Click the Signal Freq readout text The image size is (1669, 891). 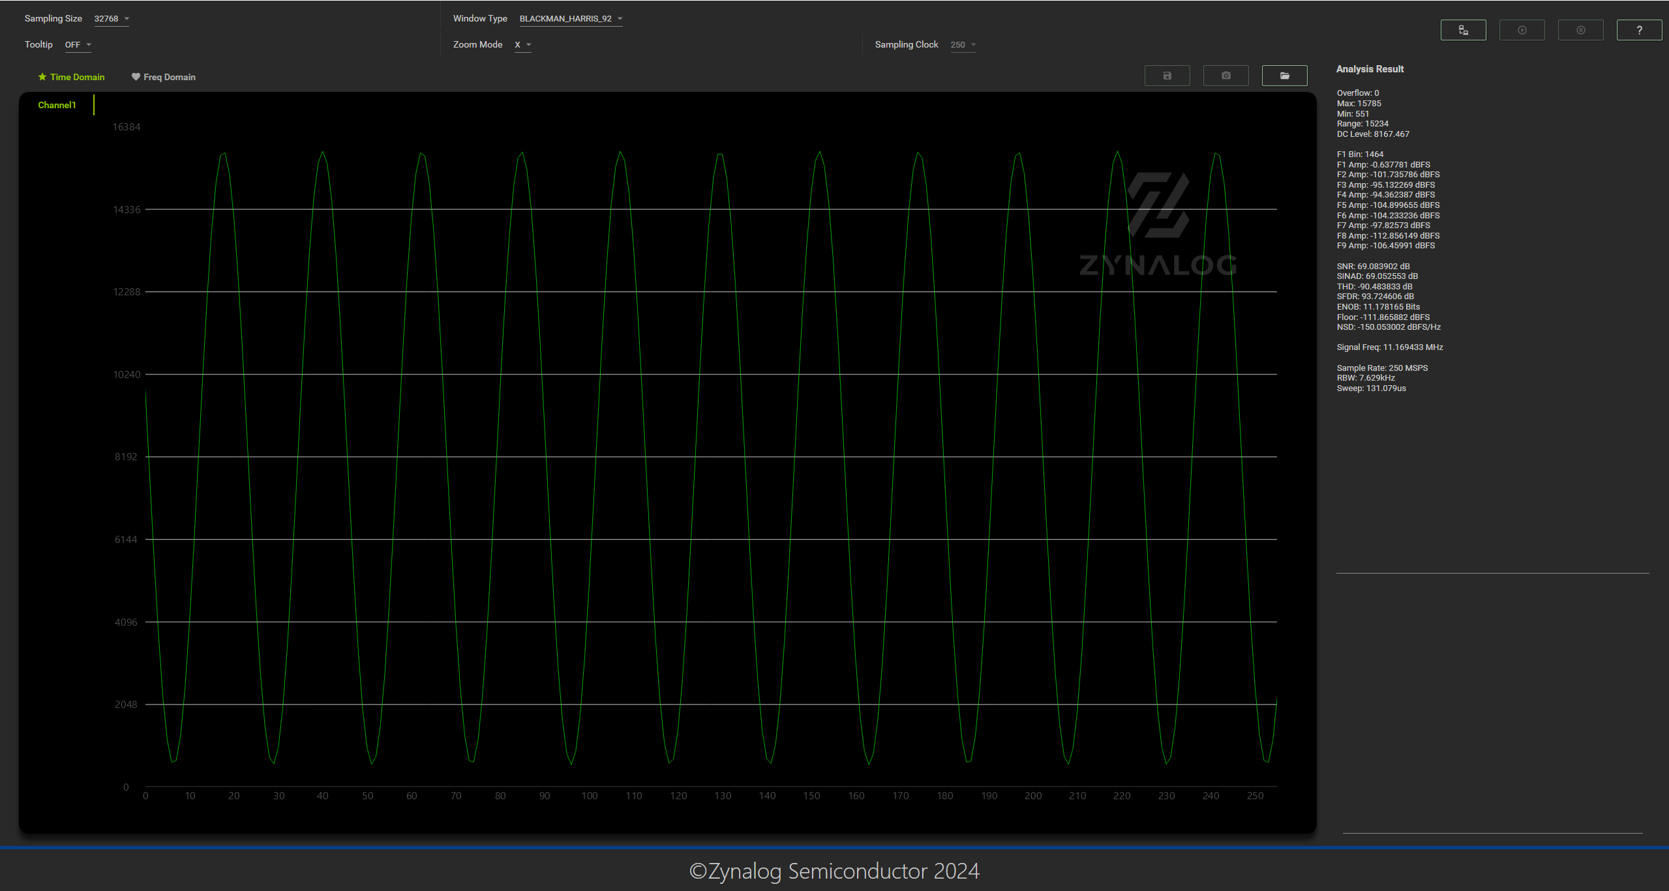click(1389, 347)
